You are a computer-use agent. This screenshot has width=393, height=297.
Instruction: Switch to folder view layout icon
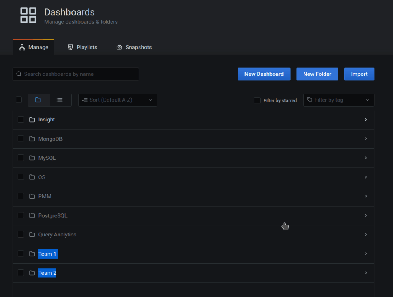tap(39, 100)
